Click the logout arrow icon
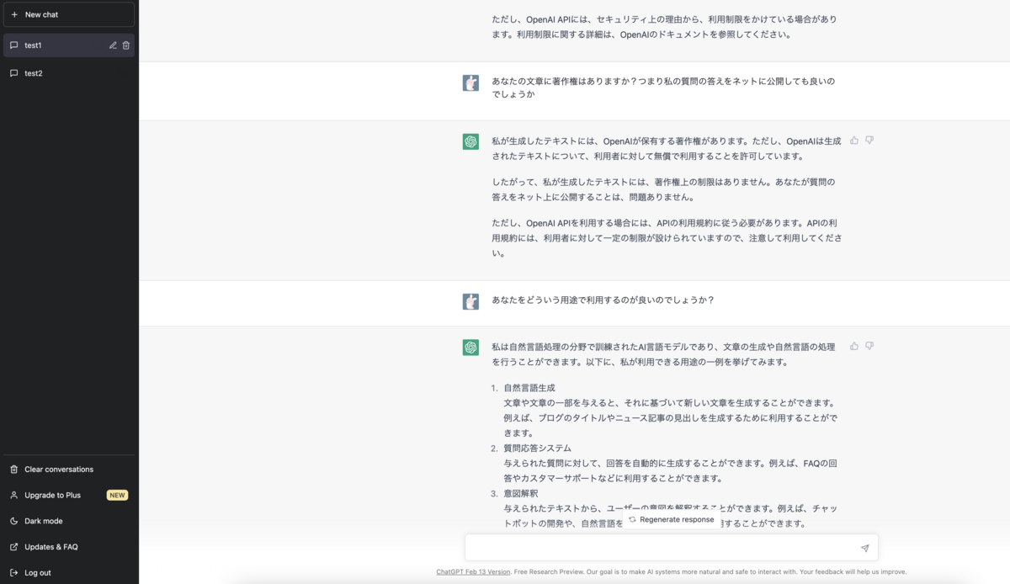Viewport: 1010px width, 584px height. [14, 573]
